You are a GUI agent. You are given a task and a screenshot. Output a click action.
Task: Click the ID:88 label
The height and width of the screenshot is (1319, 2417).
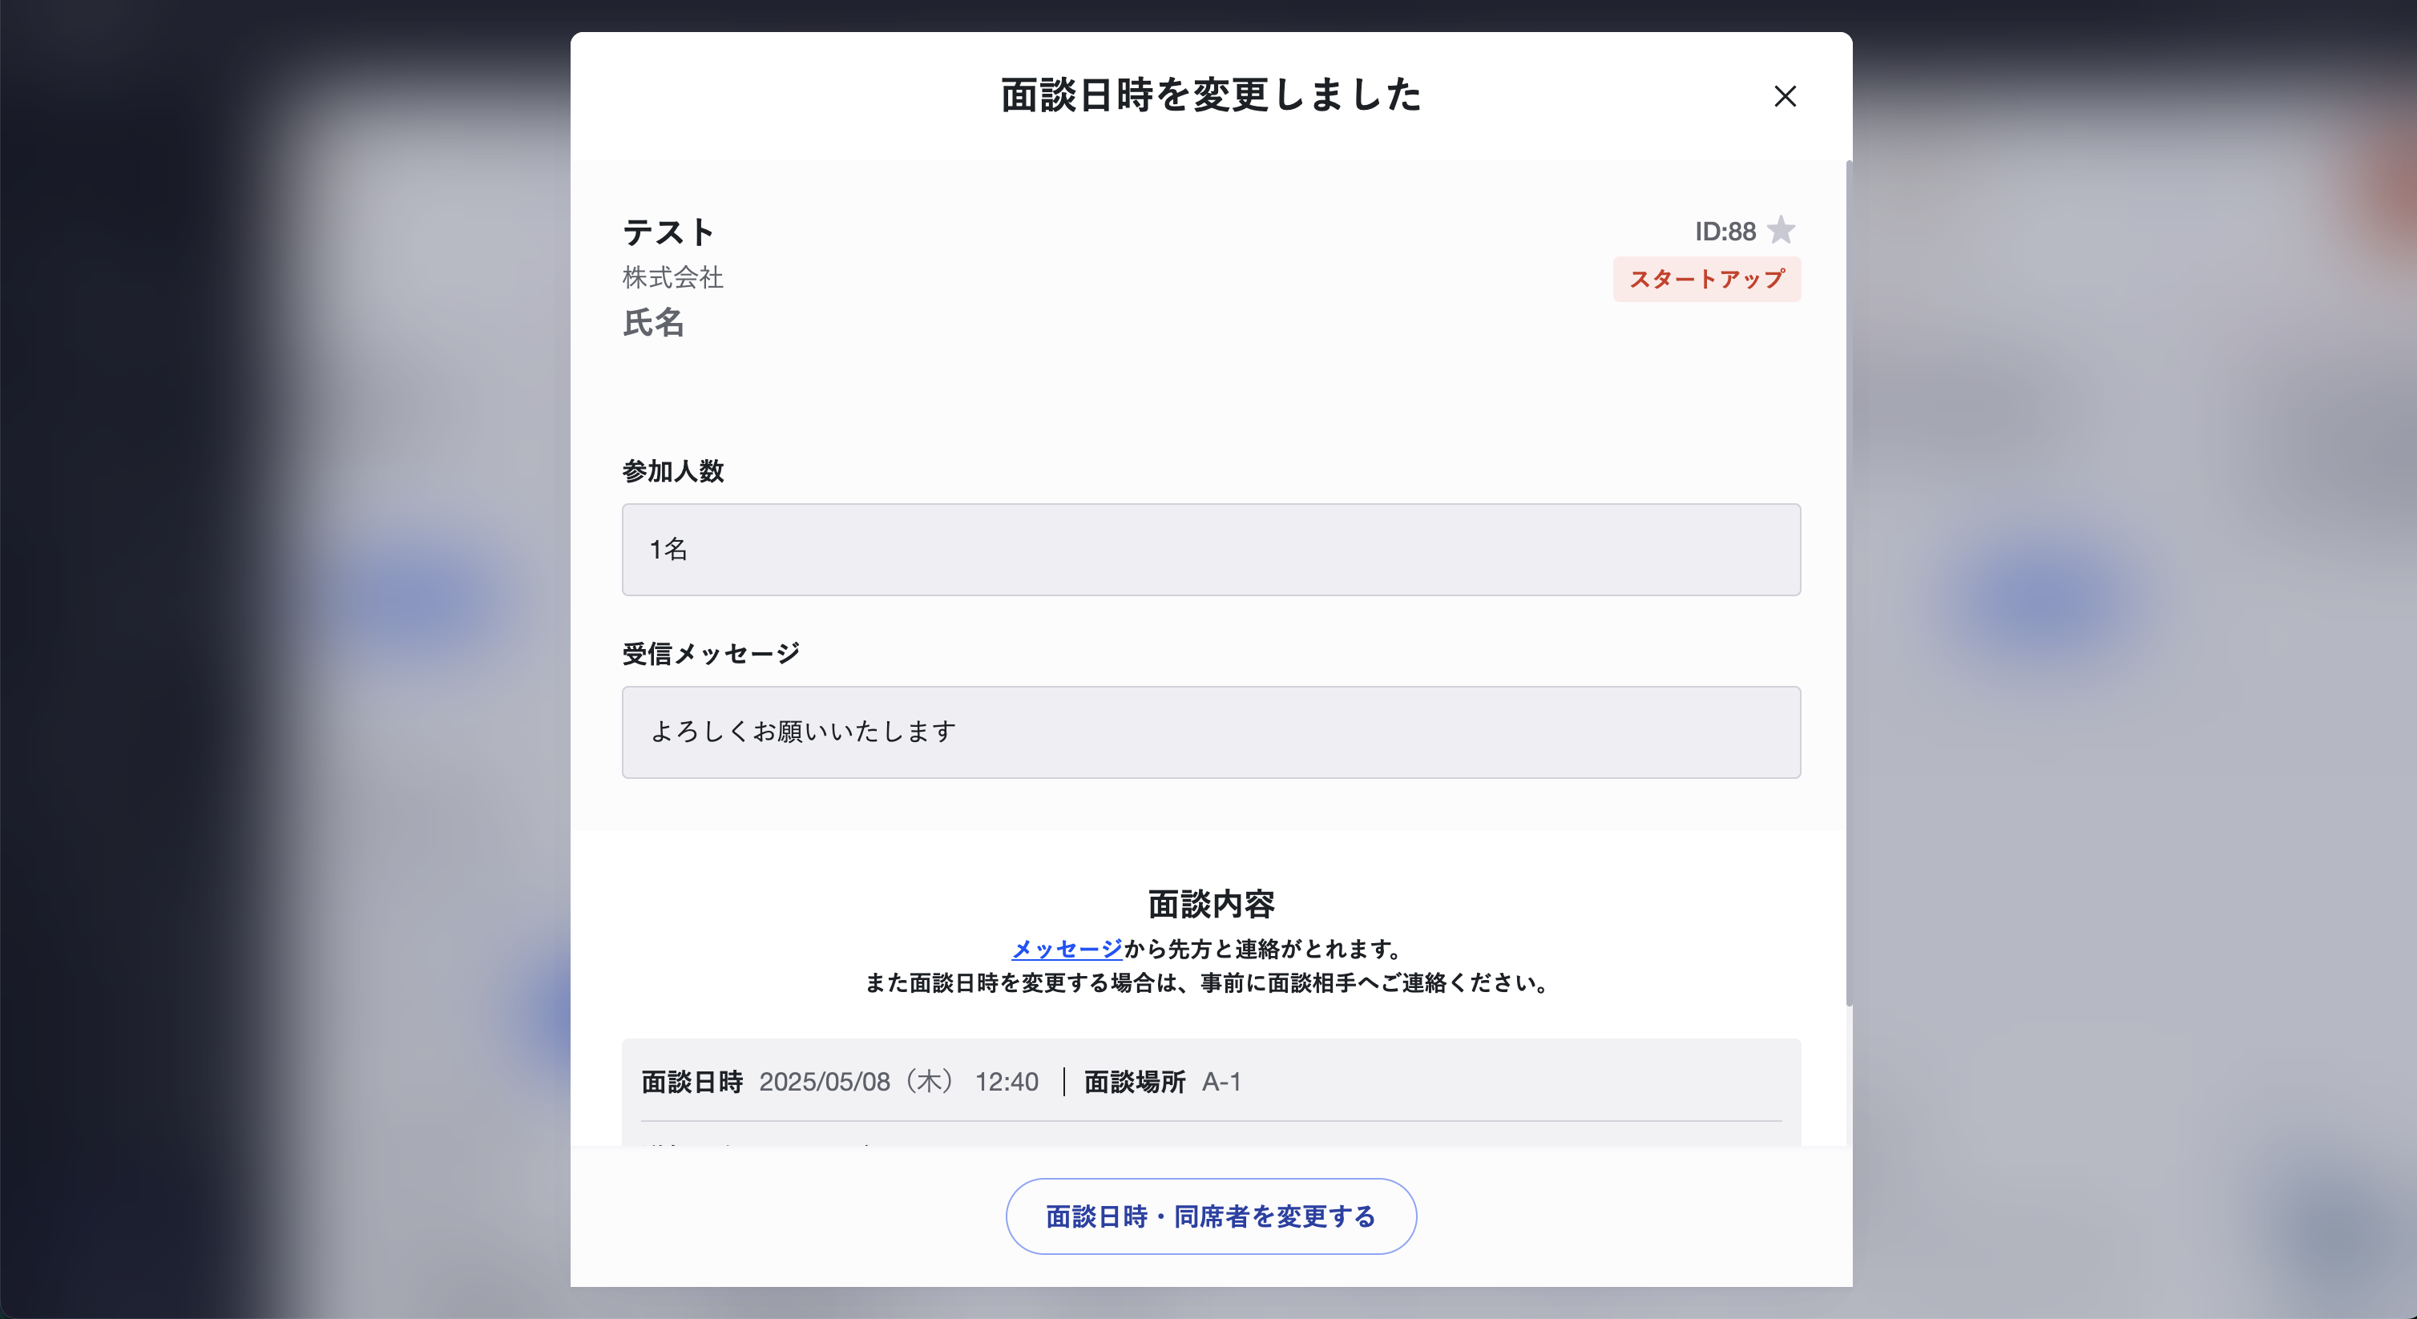[x=1725, y=232]
